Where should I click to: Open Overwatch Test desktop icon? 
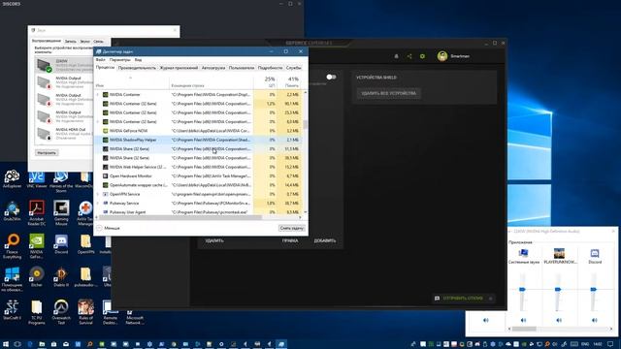[61, 312]
